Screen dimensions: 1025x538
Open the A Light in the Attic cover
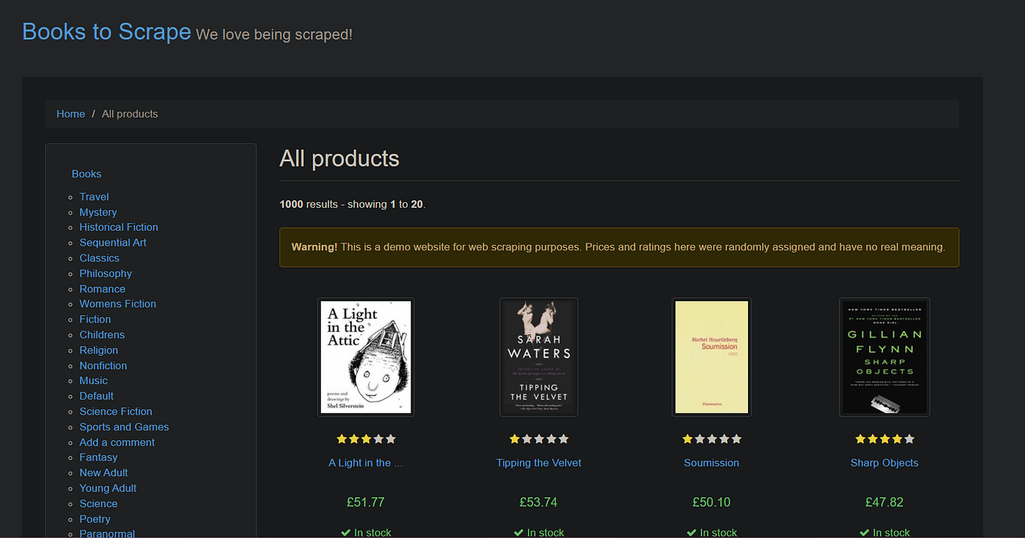366,357
